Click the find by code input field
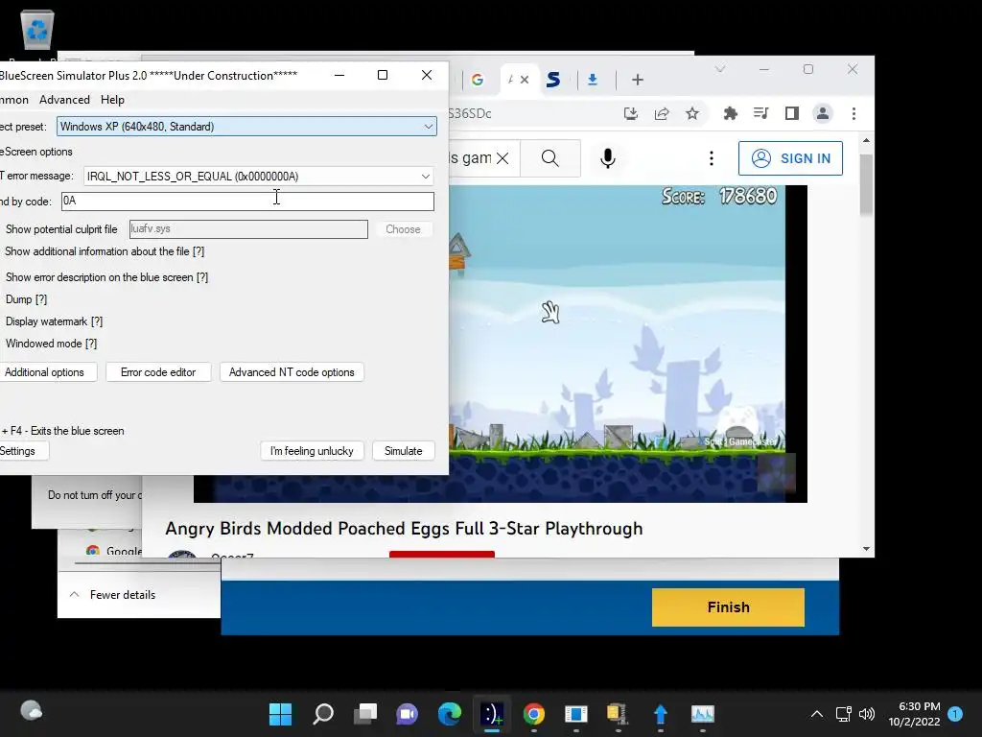Screen dimensions: 982x737 coord(247,202)
